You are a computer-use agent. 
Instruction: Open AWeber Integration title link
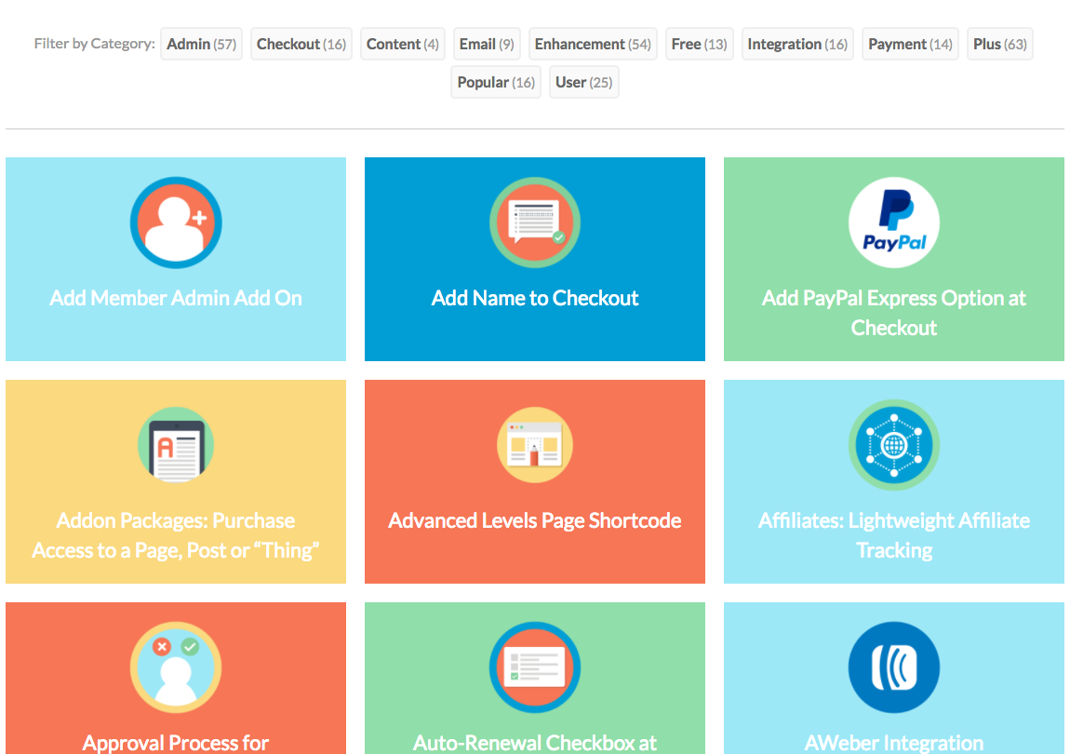[x=894, y=743]
